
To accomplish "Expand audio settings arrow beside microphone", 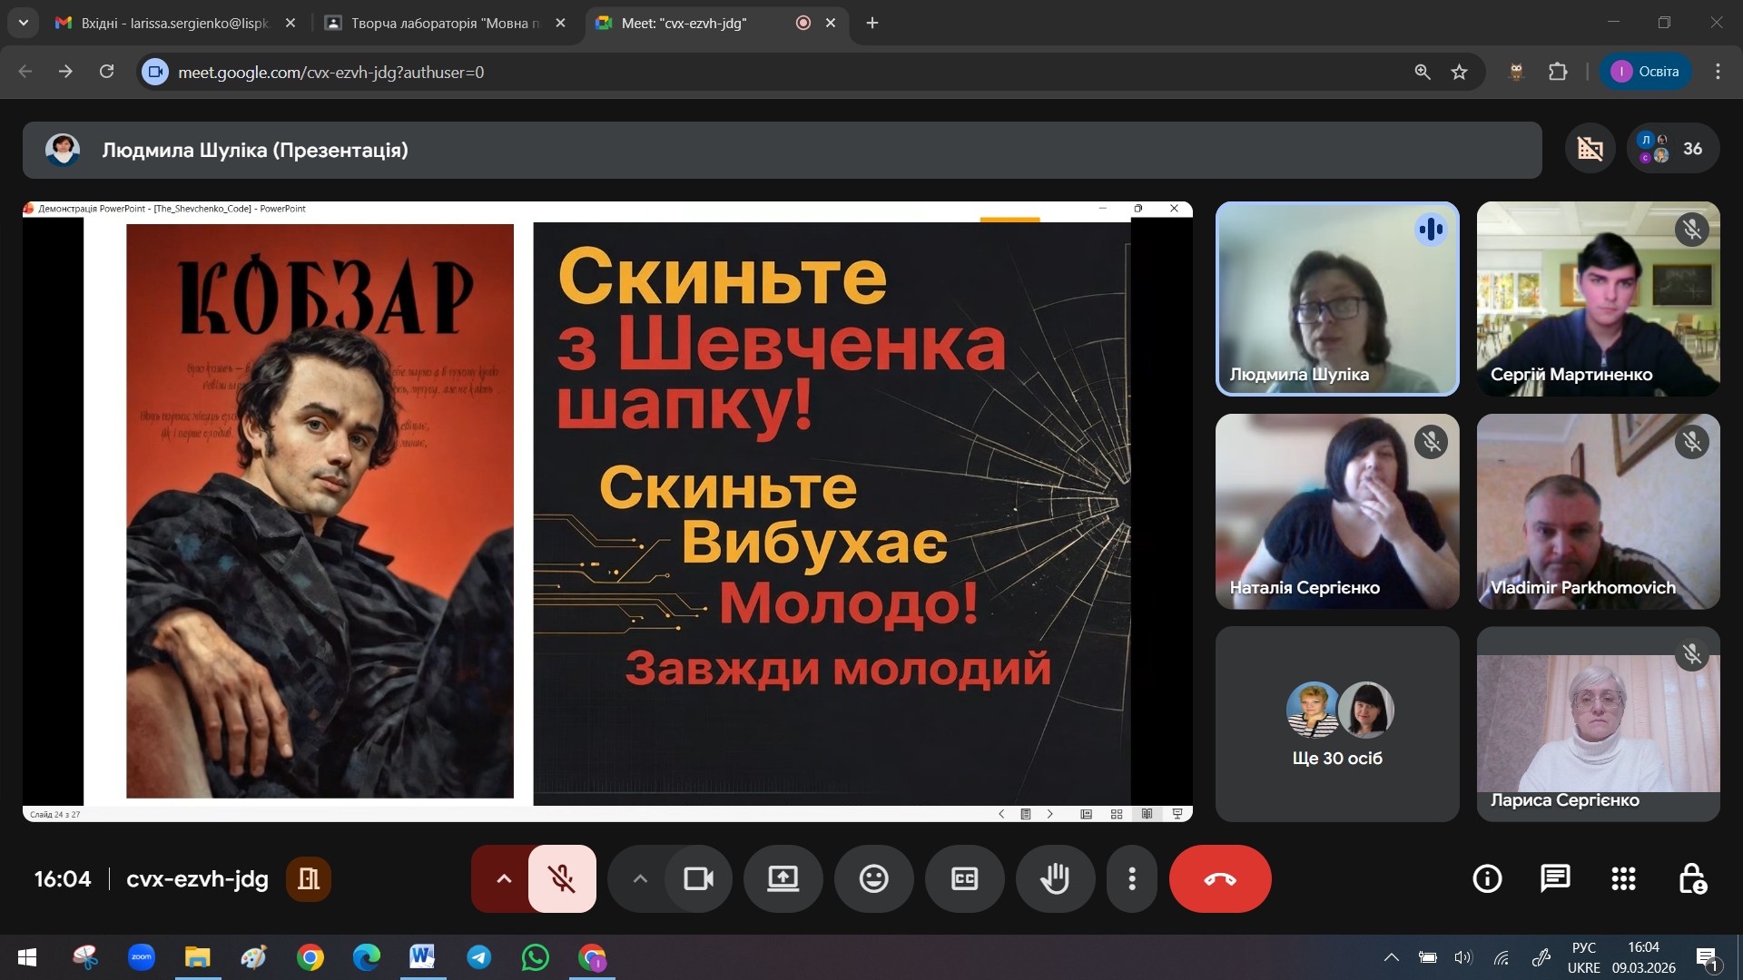I will click(504, 878).
